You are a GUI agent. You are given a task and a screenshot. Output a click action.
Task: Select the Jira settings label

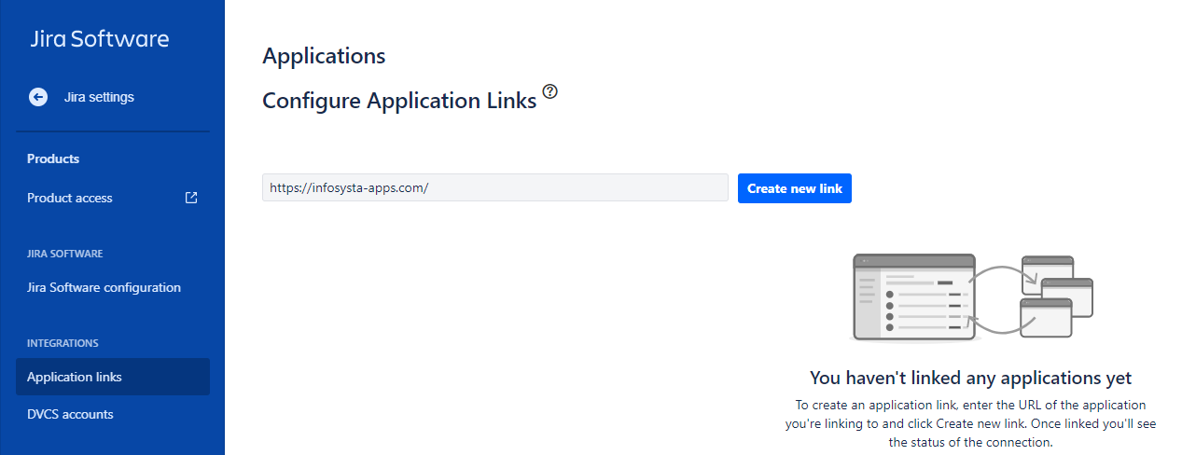99,97
